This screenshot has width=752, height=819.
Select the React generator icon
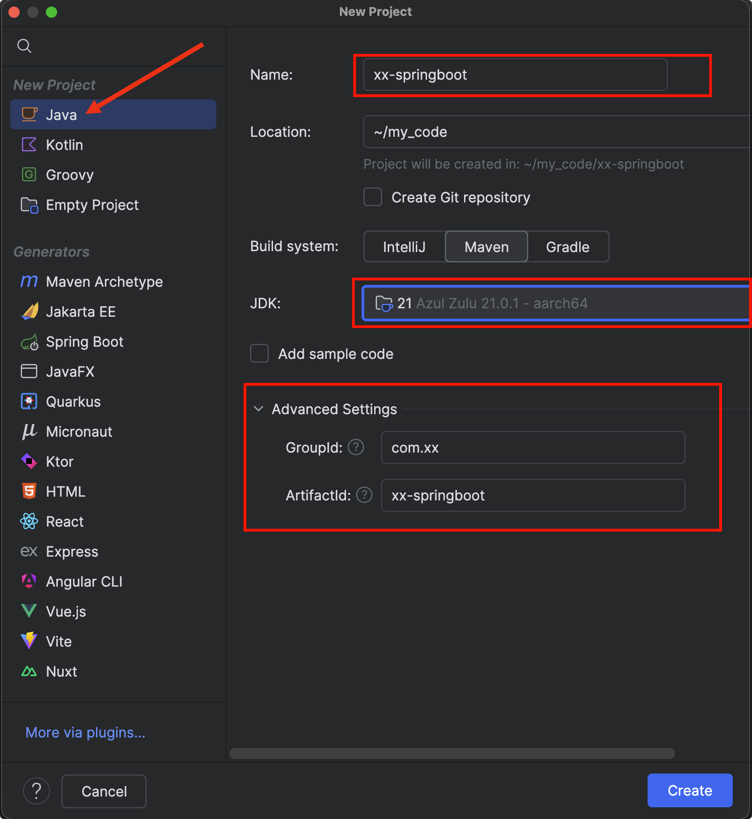click(29, 521)
